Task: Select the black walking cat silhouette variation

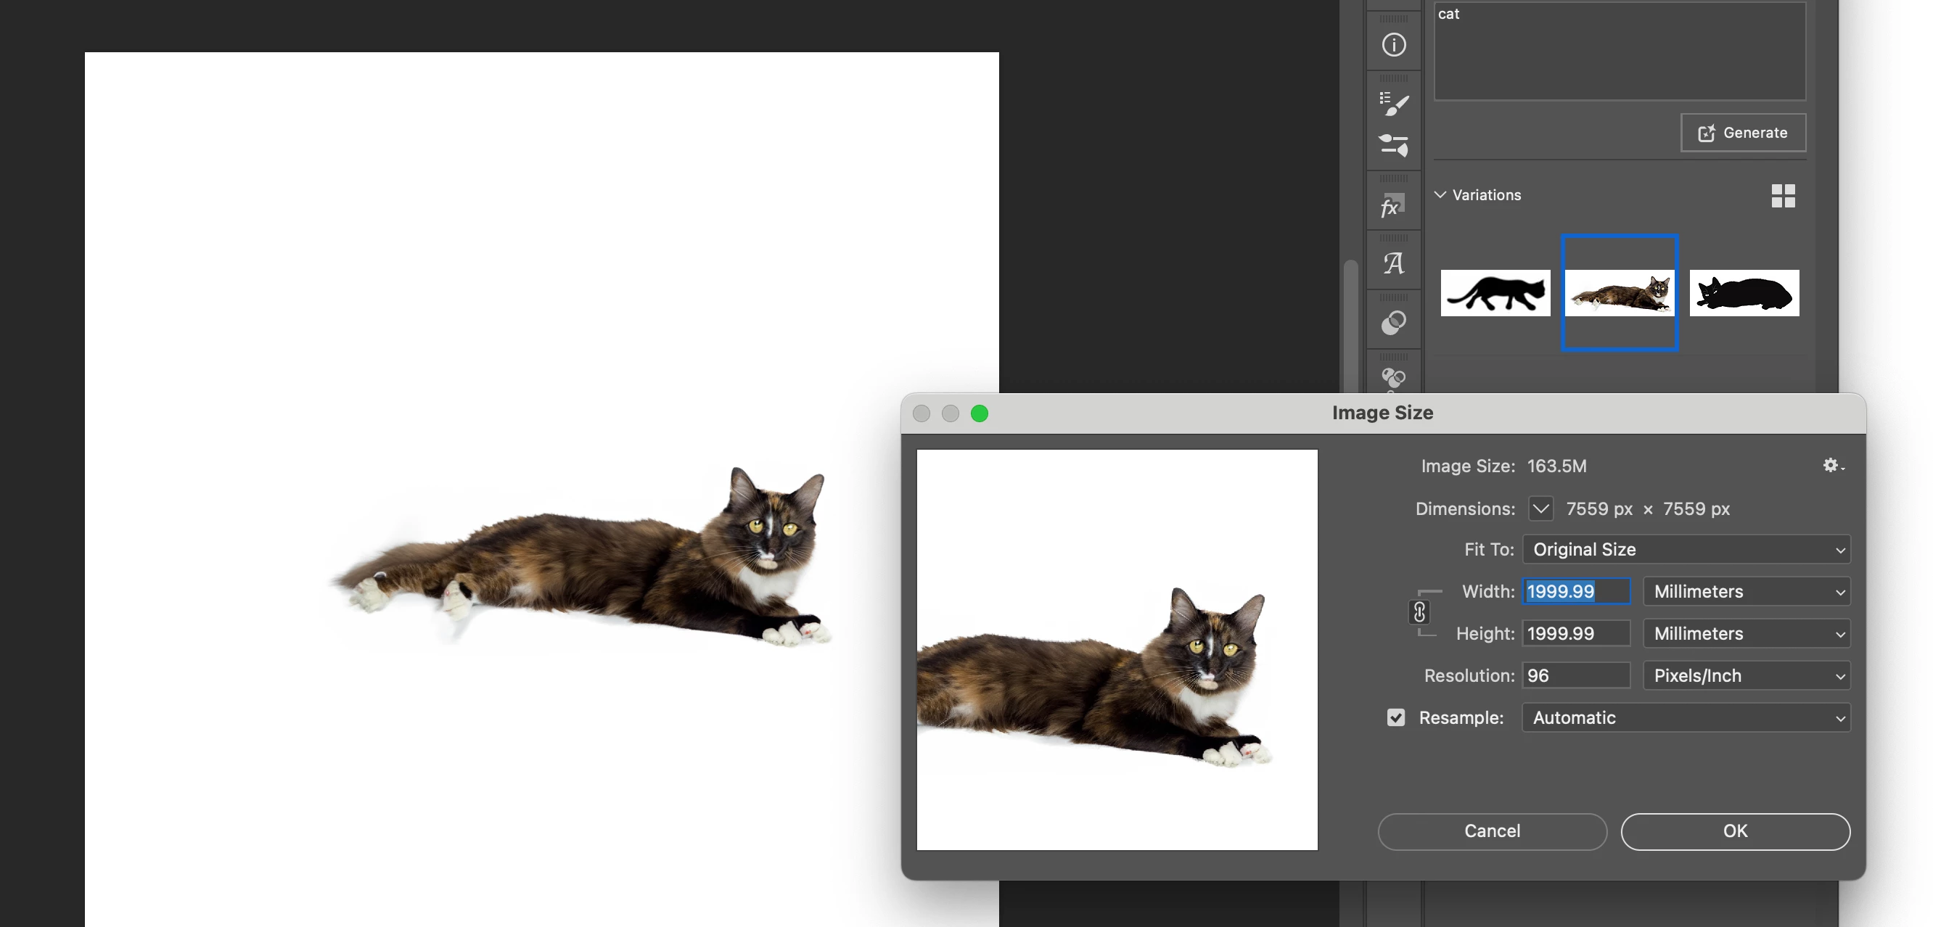Action: tap(1495, 293)
